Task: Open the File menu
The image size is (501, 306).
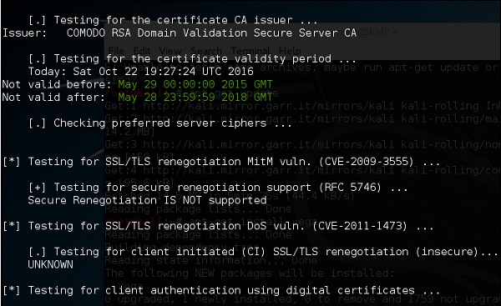Action: tap(116, 50)
